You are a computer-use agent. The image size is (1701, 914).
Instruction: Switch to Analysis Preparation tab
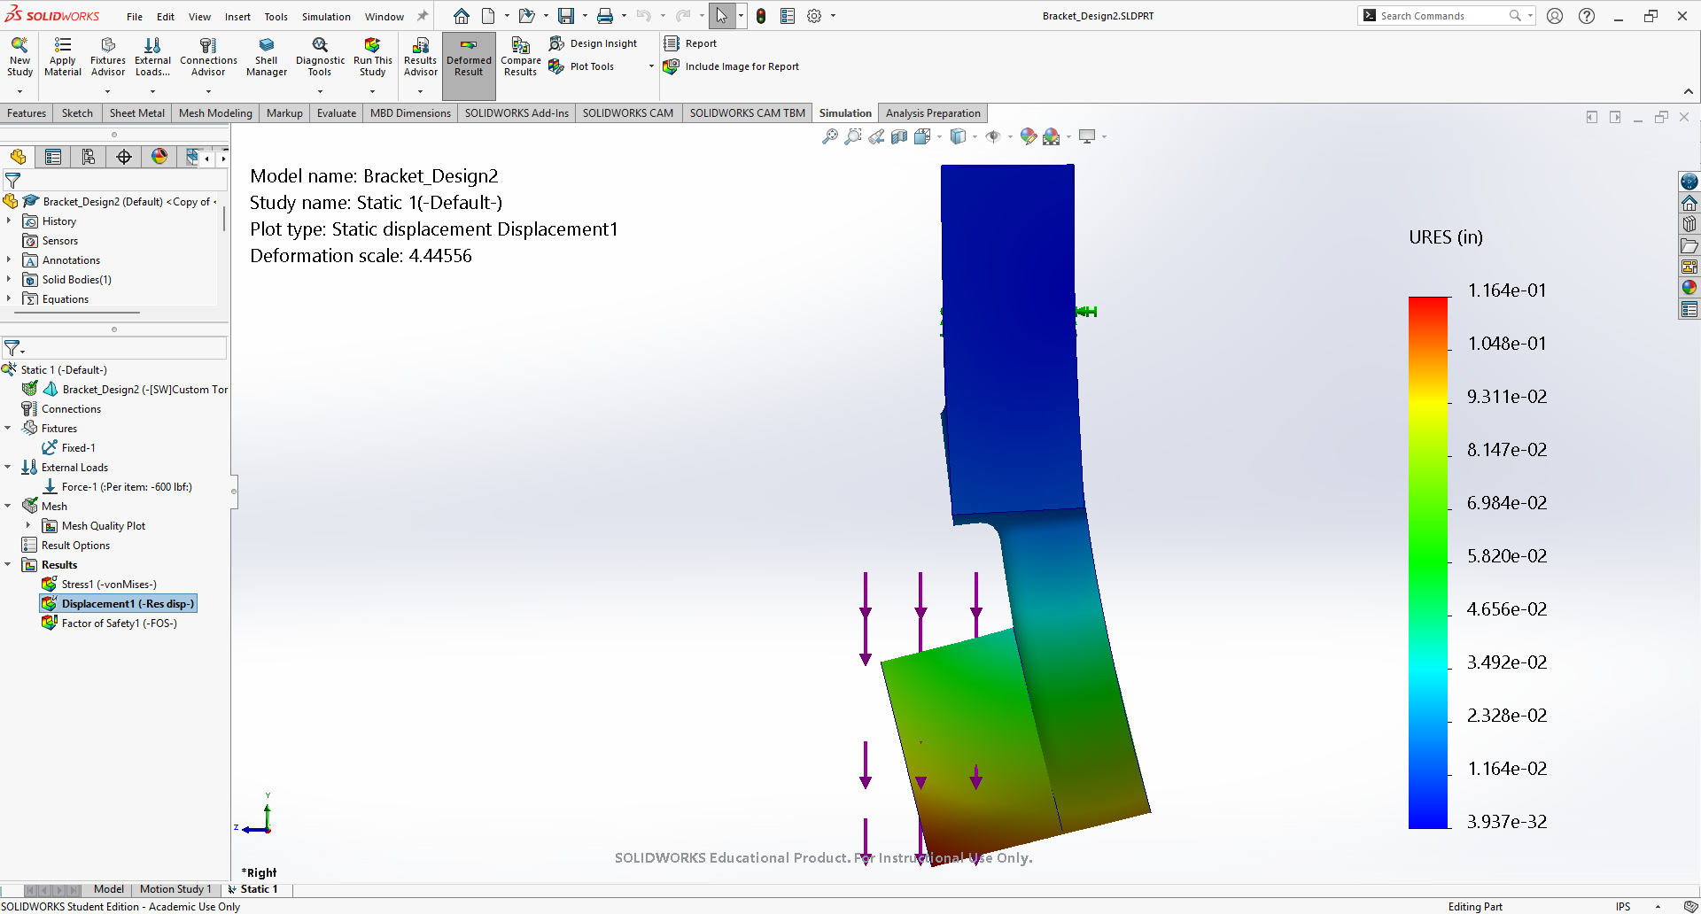tap(933, 113)
